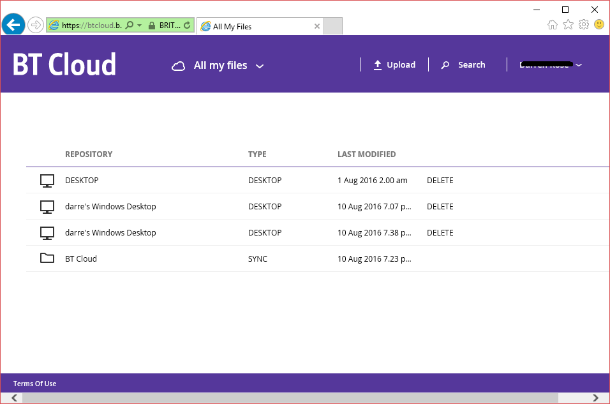This screenshot has height=404, width=610.
Task: Click the monitor icon for the DESKTOP repository
Action: pos(47,180)
